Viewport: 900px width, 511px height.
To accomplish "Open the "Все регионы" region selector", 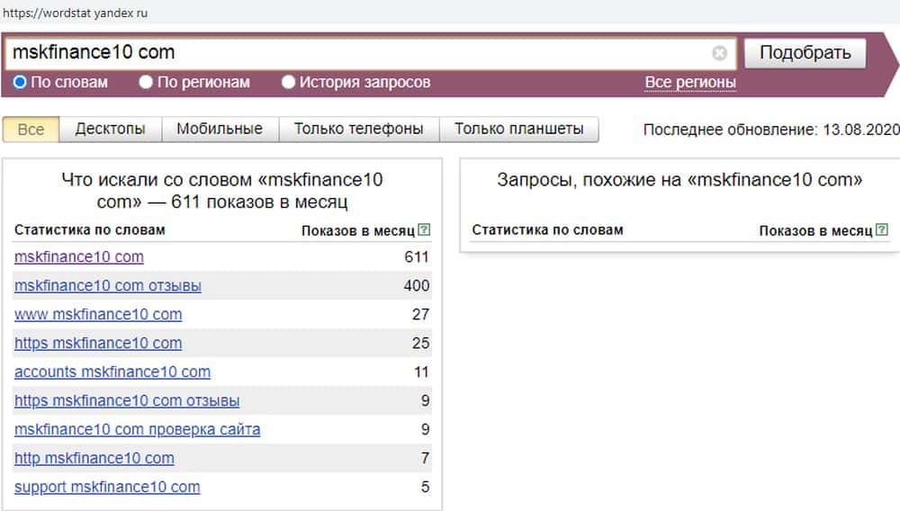I will pos(690,83).
